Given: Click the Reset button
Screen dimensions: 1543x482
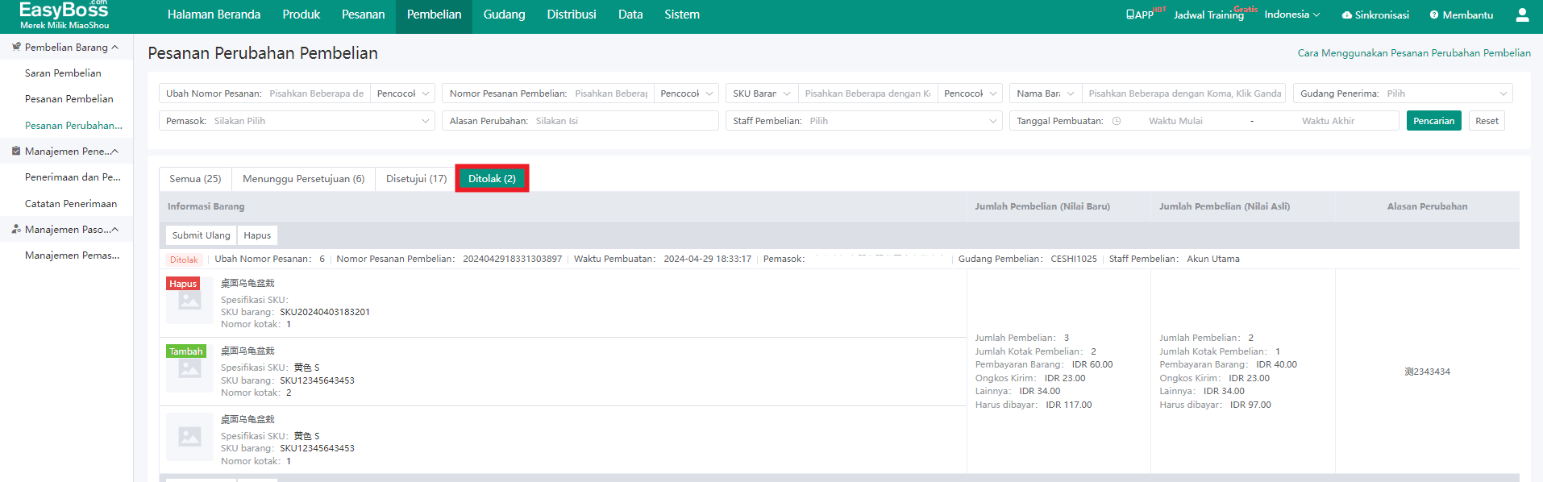Looking at the screenshot, I should click(x=1487, y=121).
